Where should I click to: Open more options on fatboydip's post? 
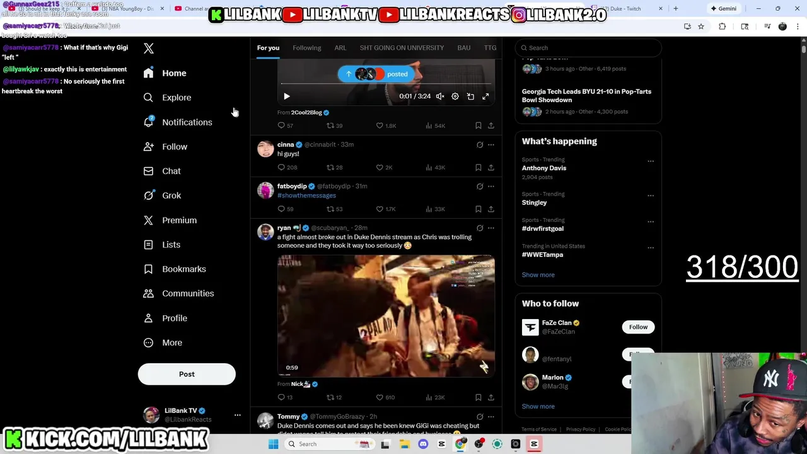pyautogui.click(x=491, y=187)
